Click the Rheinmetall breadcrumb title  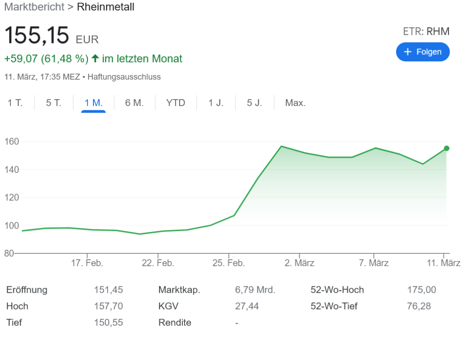pyautogui.click(x=106, y=7)
